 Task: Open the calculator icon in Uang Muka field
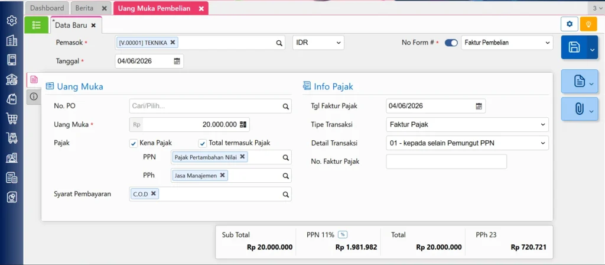pyautogui.click(x=243, y=124)
